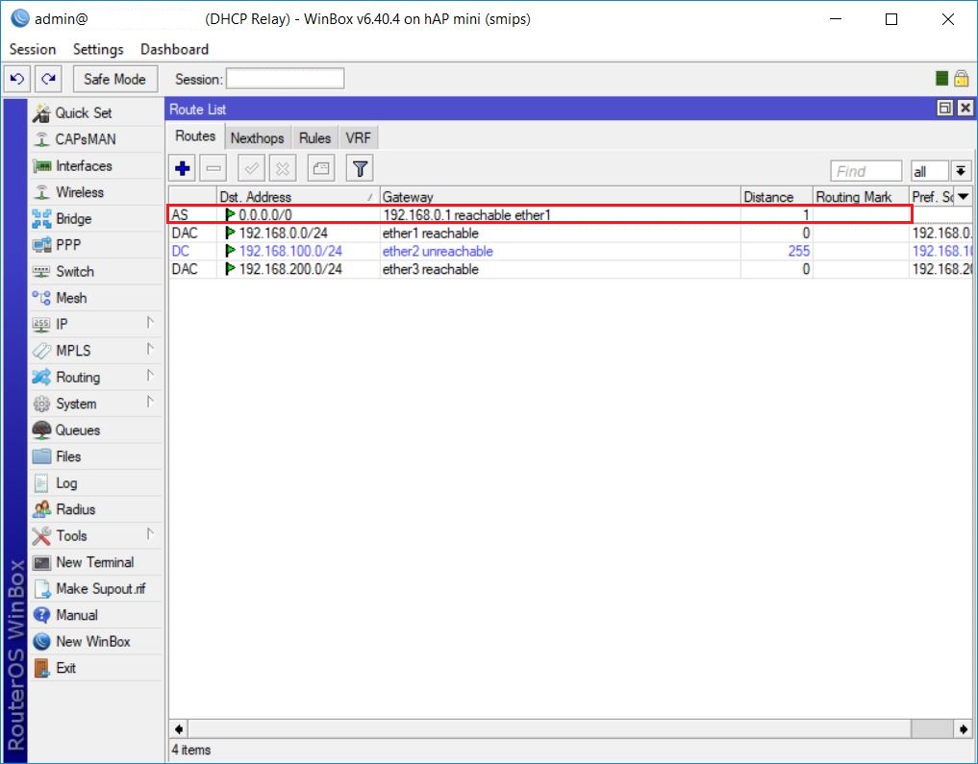Expand the System submenu
This screenshot has width=978, height=764.
pos(95,404)
